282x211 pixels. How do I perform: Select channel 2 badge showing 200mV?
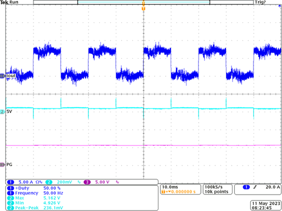(49, 182)
